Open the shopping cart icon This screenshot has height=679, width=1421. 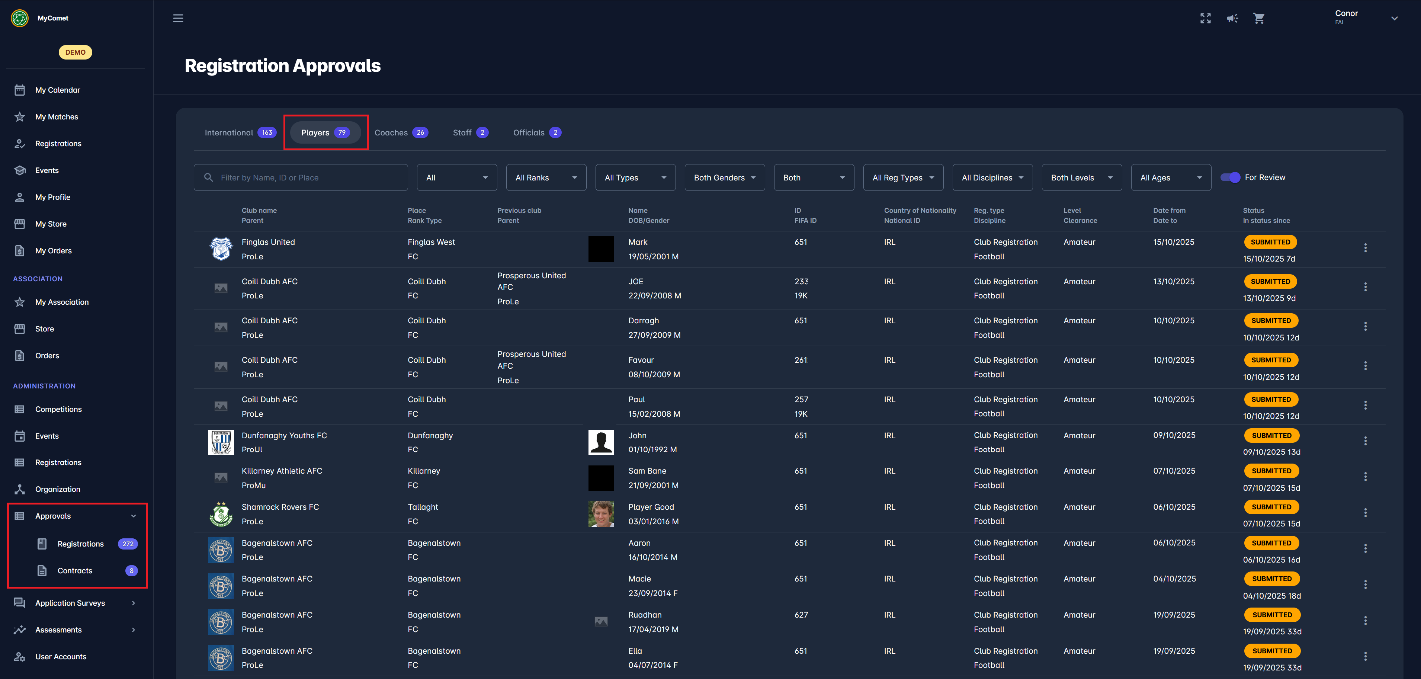1258,18
